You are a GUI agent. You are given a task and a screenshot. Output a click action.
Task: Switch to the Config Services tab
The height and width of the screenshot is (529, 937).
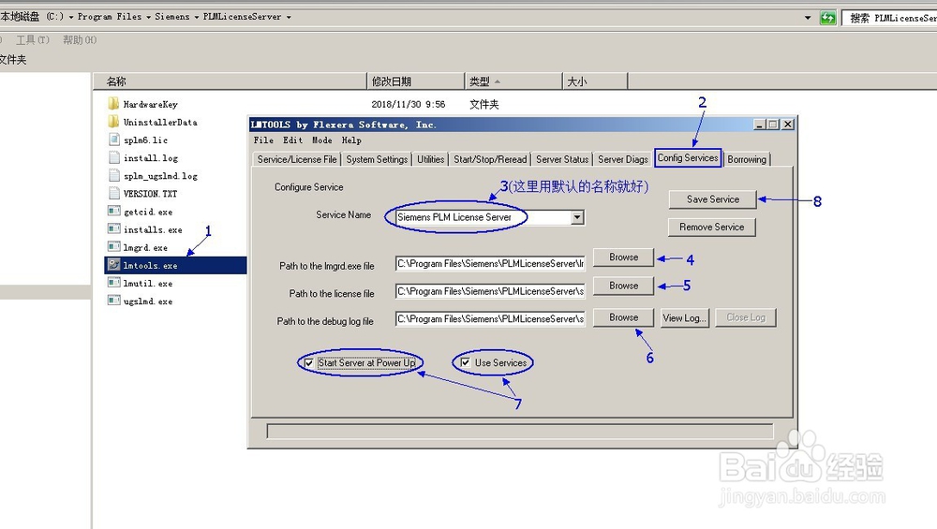point(688,157)
